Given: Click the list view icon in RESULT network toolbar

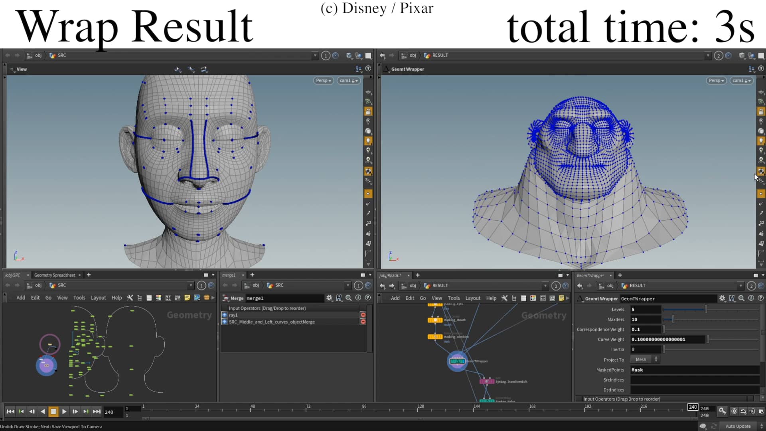Looking at the screenshot, I should click(523, 298).
